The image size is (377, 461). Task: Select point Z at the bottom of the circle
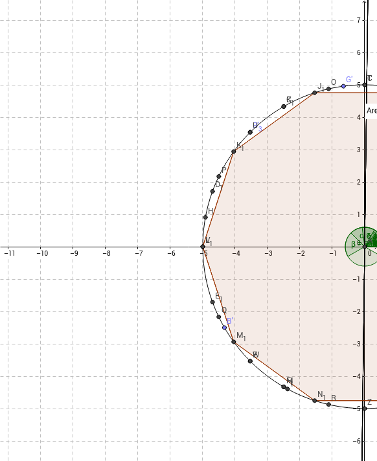(364, 409)
